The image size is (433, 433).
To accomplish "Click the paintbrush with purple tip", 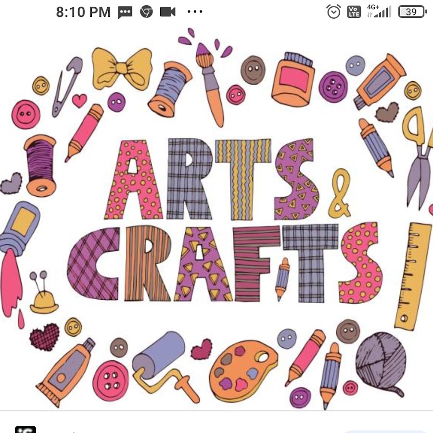I will [x=211, y=85].
